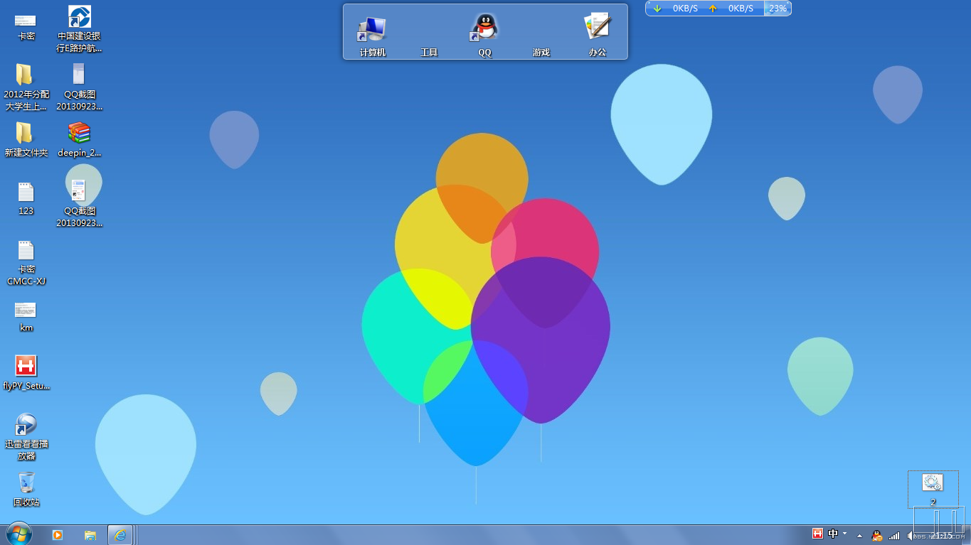Select the 2012年分配大学生 folder

26,87
